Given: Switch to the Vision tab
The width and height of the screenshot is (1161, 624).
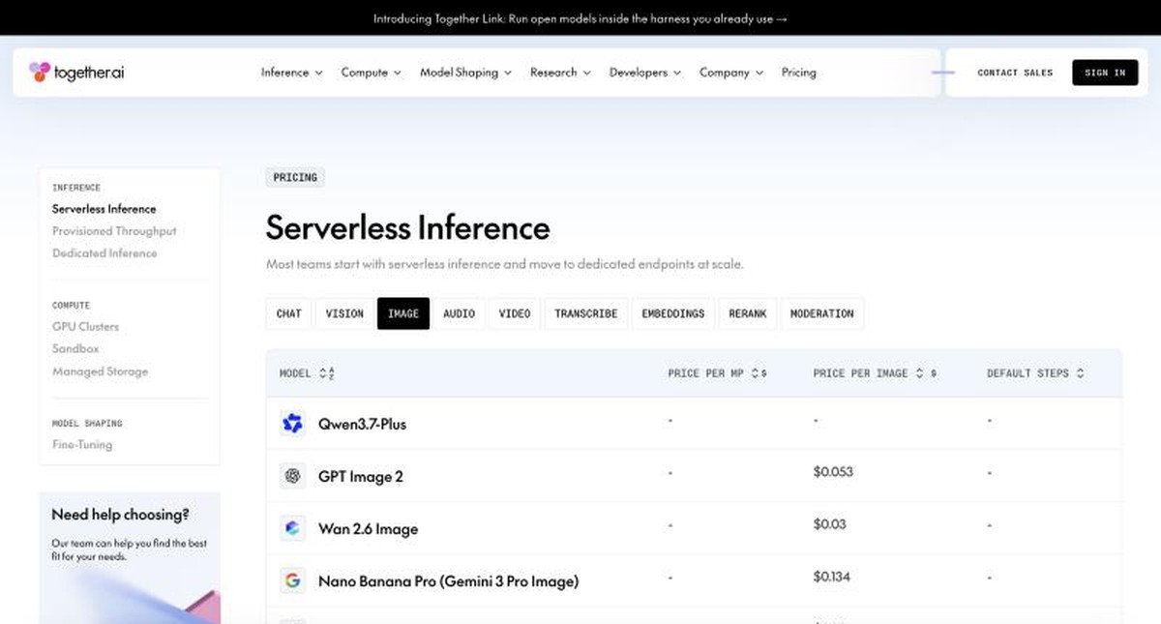Looking at the screenshot, I should (344, 313).
